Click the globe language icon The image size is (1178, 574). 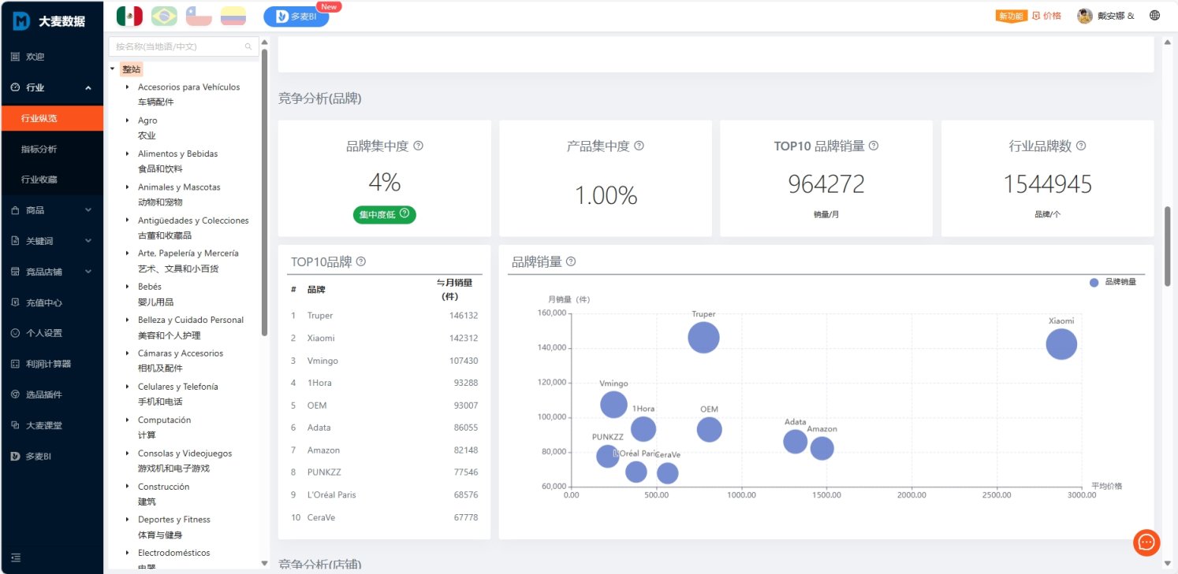point(1155,16)
